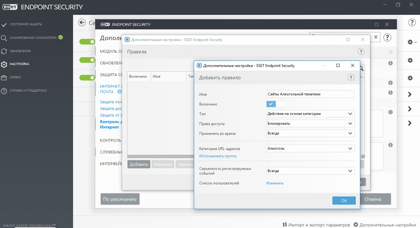Viewport: 420px width, 228px height.
Task: Select the Контроль доступа в Интернет tree item
Action: coord(111,124)
